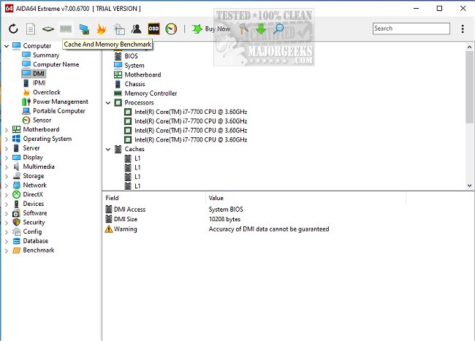Expand the Storage sidebar category

tap(7, 176)
